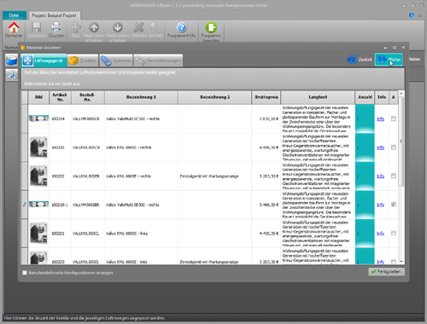Select row header with the pencil marker
The image size is (427, 324).
(25, 205)
